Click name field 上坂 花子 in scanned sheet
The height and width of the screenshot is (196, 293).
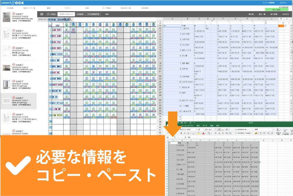click(56, 30)
